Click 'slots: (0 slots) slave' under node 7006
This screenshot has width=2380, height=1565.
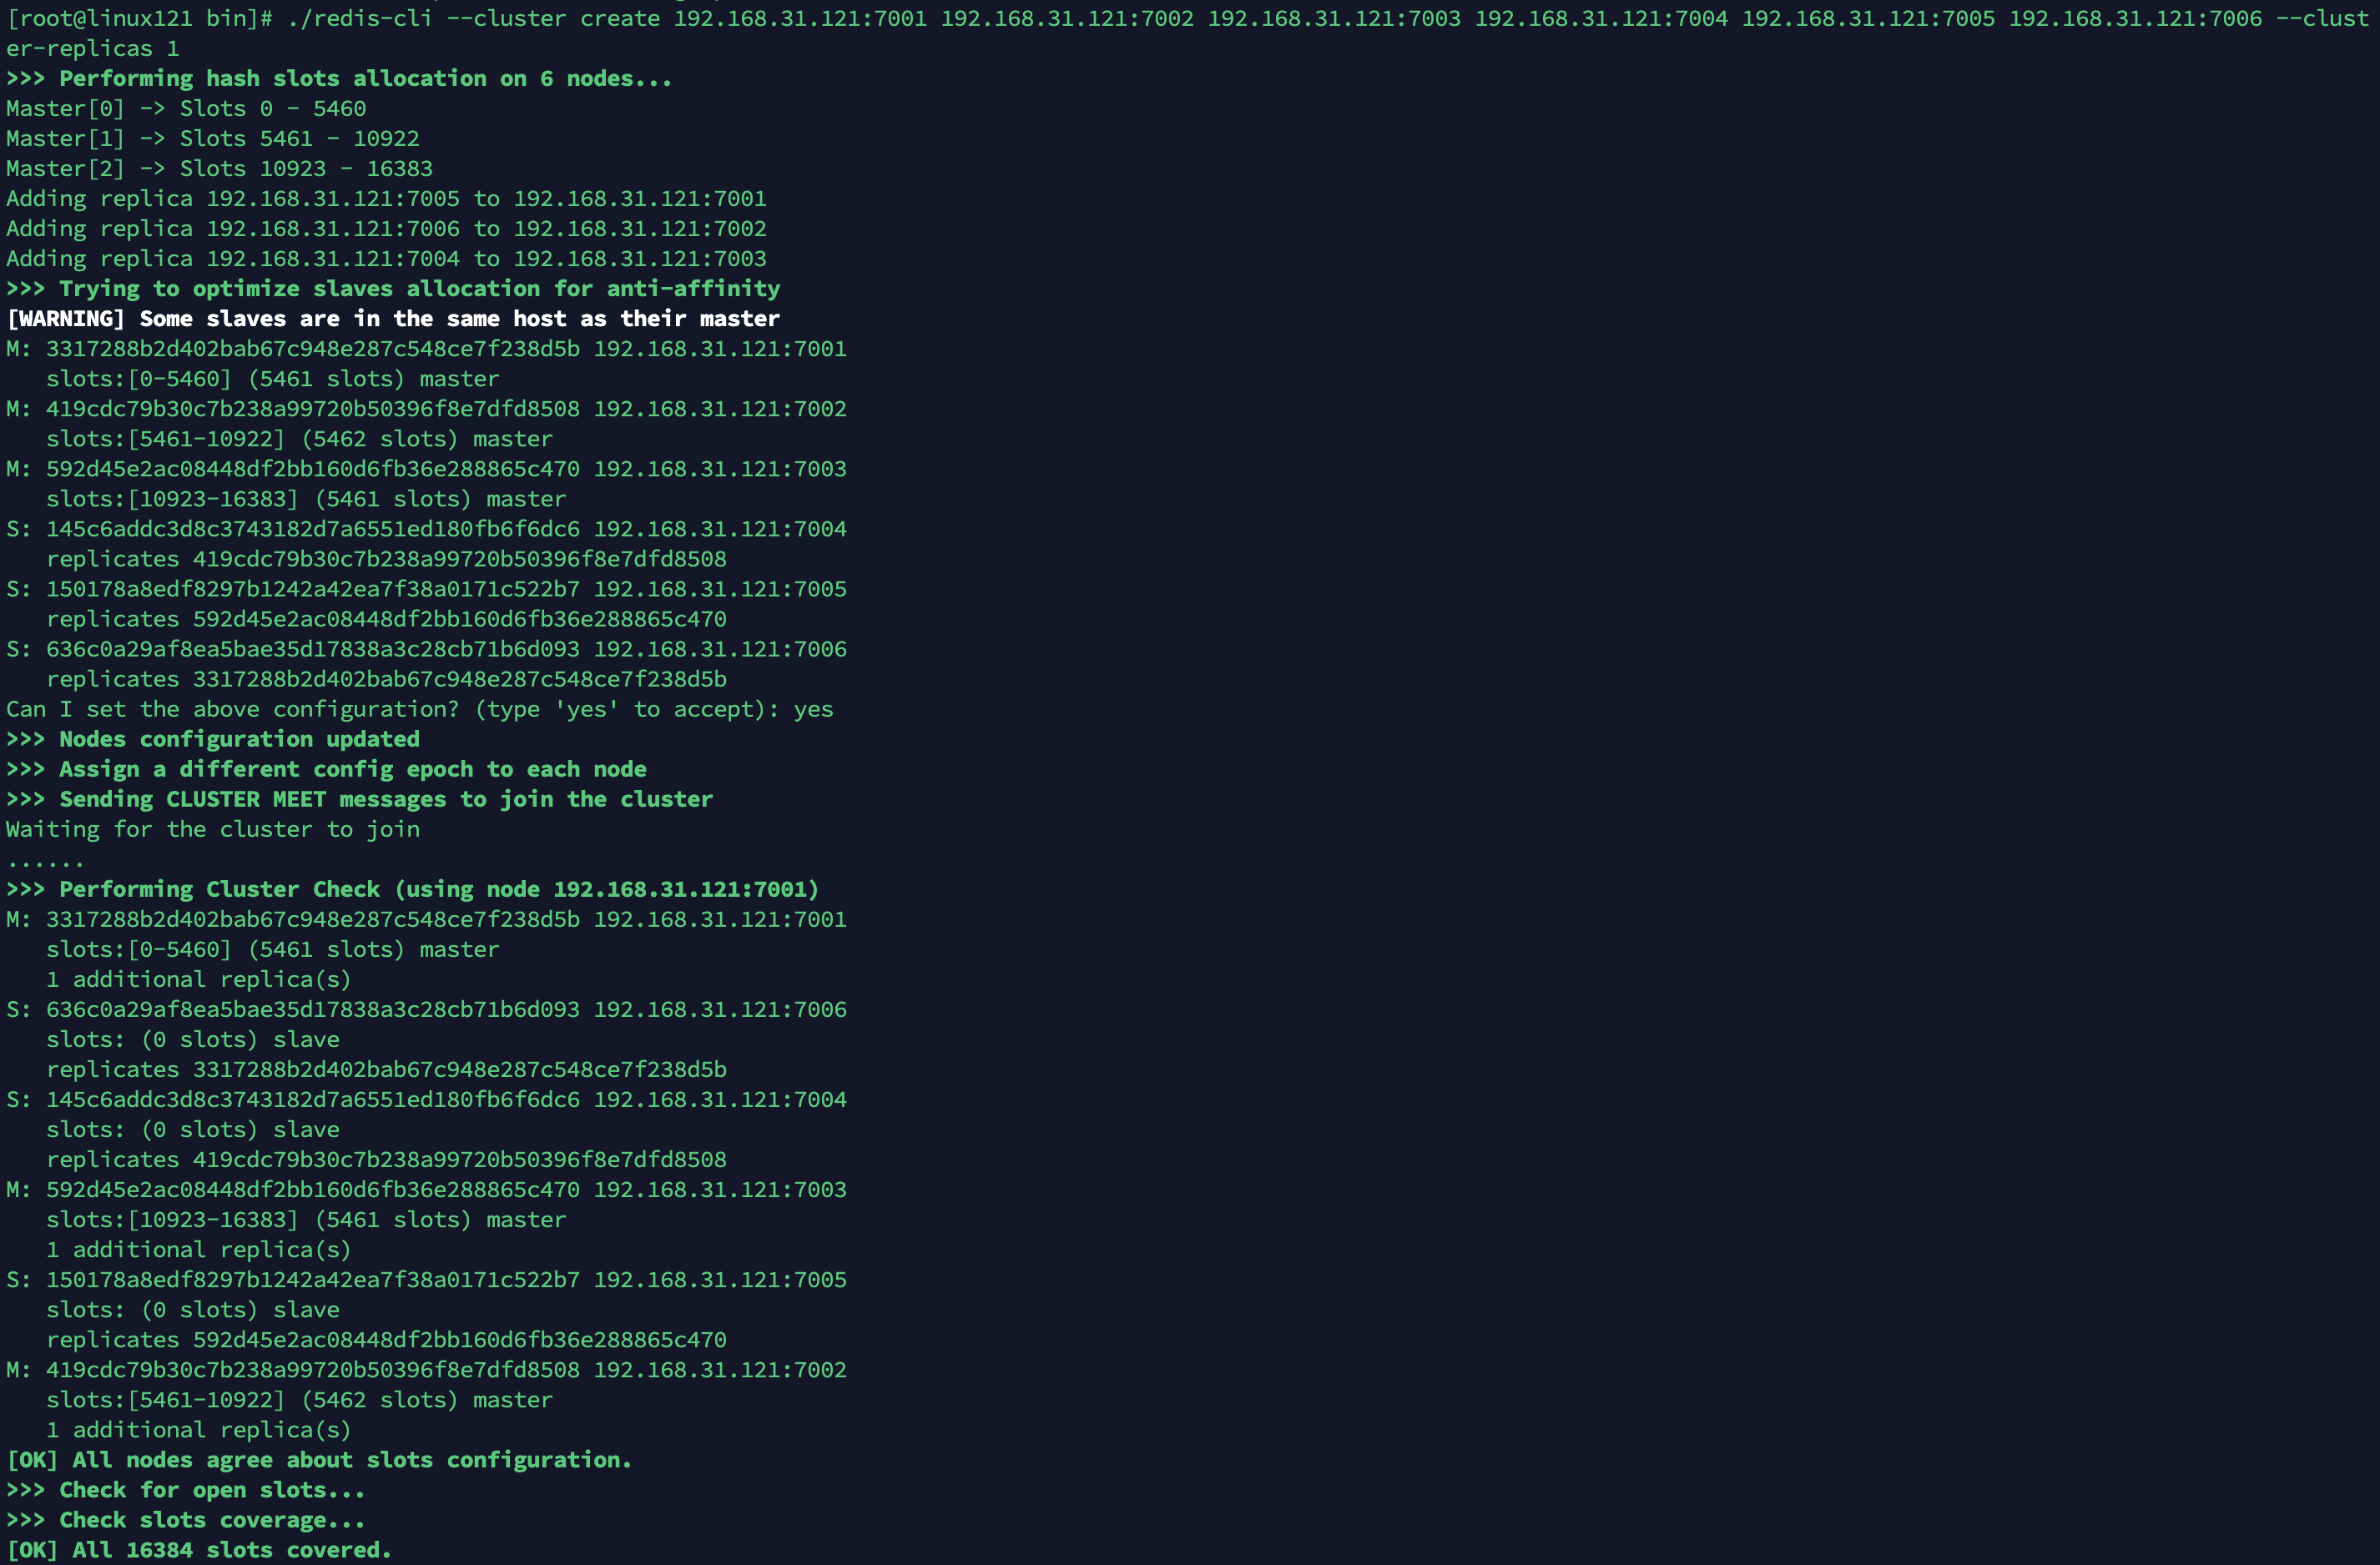point(193,1039)
